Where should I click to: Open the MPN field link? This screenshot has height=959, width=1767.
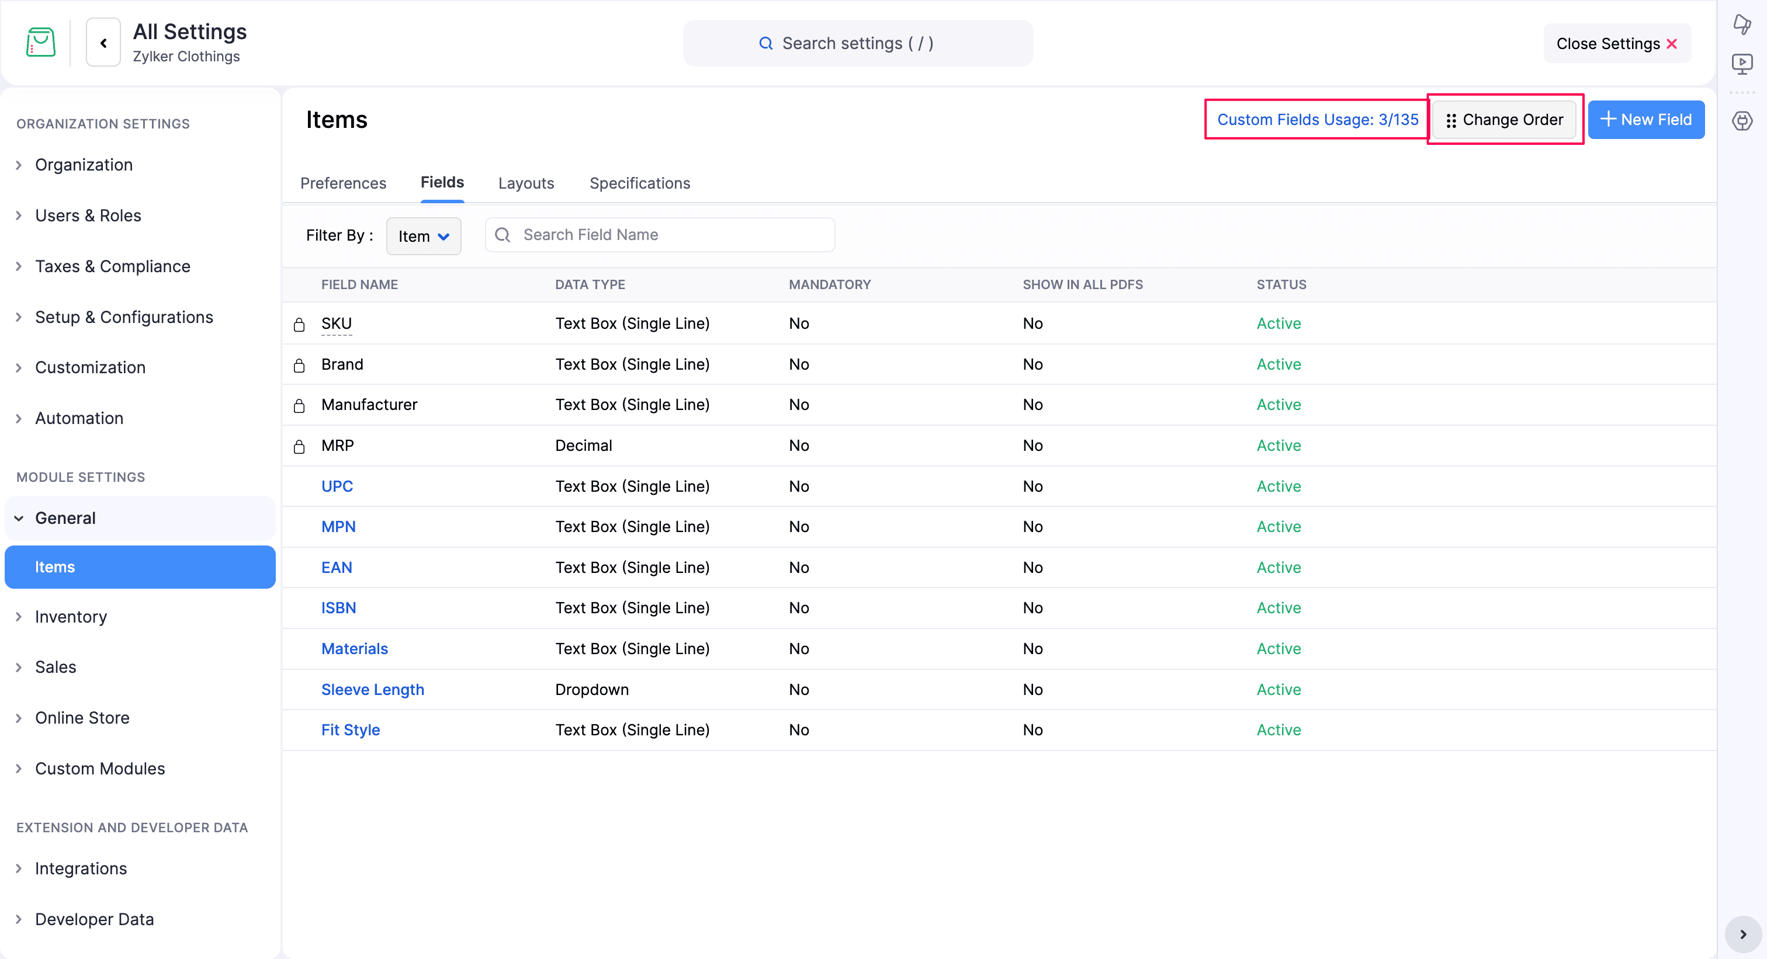pyautogui.click(x=338, y=527)
